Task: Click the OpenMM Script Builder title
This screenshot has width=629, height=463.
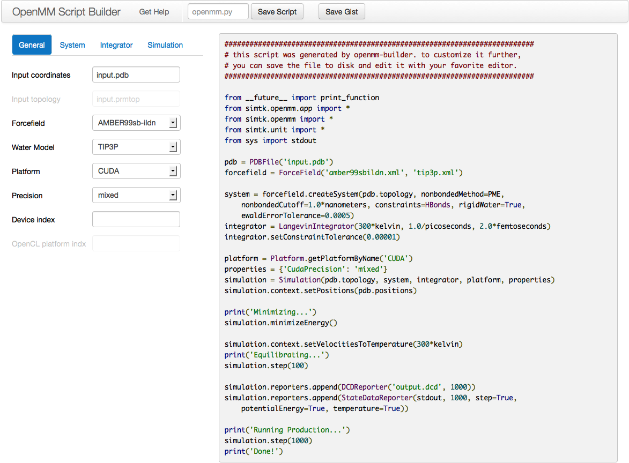Action: 66,12
